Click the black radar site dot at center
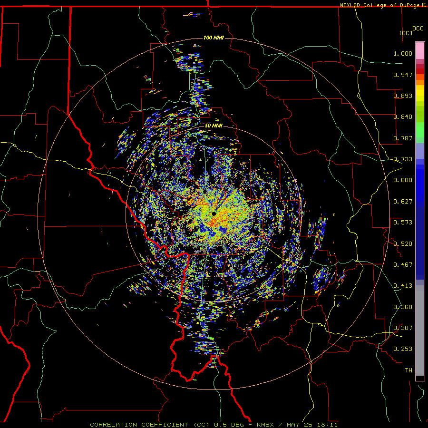The image size is (428, 428). coord(214,214)
